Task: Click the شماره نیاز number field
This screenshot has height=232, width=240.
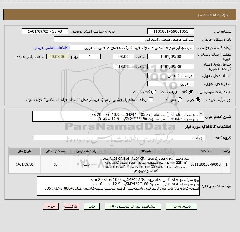Action: coord(171,31)
